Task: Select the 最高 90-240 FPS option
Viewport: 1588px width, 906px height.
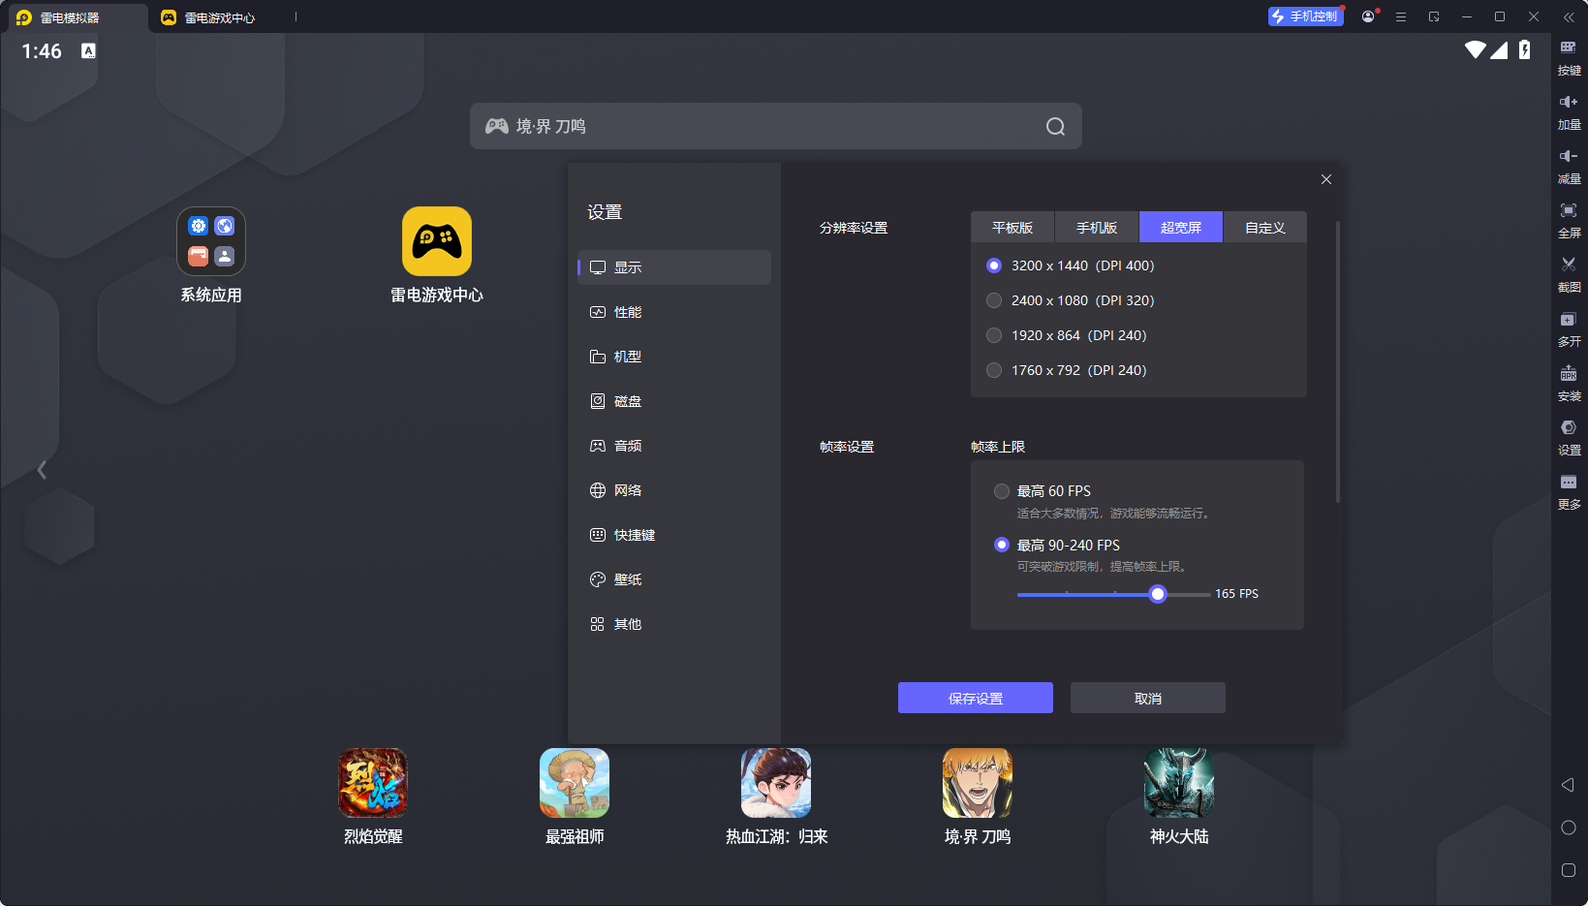Action: click(1002, 545)
